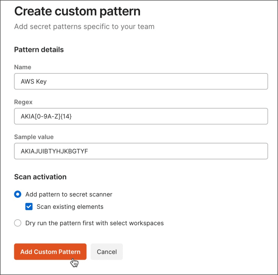The width and height of the screenshot is (278, 275).
Task: Click the "Regex" field label
Action: (23, 102)
